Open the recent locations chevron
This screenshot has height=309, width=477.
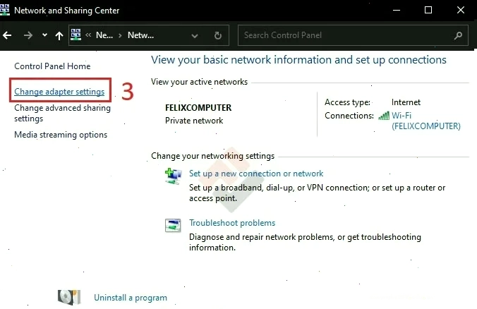point(44,35)
